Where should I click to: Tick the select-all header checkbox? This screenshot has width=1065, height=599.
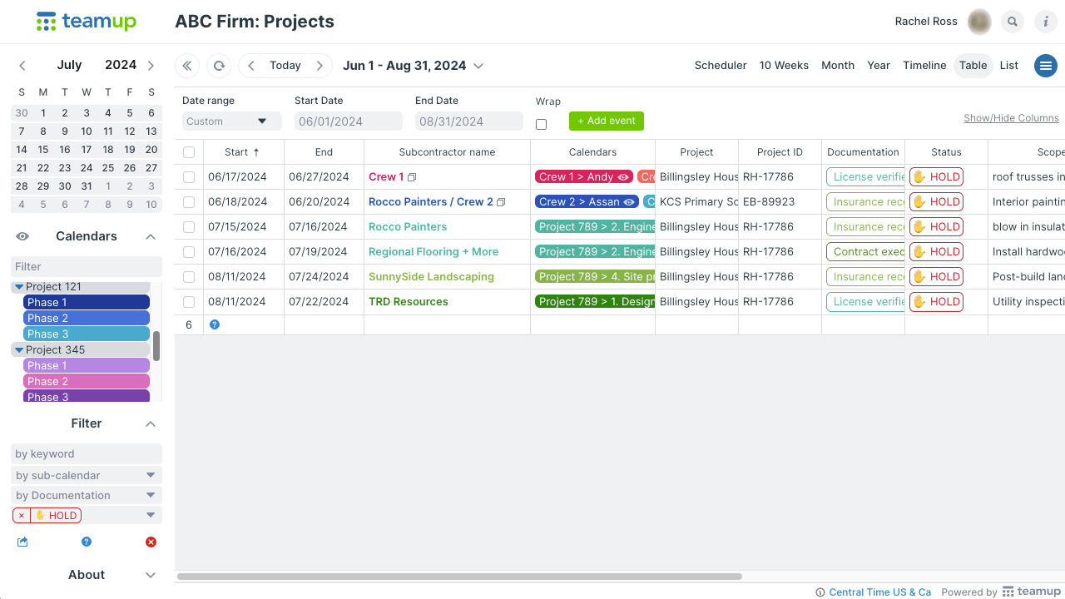189,152
